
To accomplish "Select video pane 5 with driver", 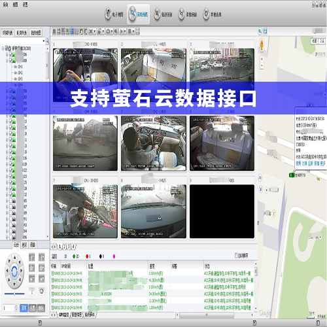I will 154,143.
